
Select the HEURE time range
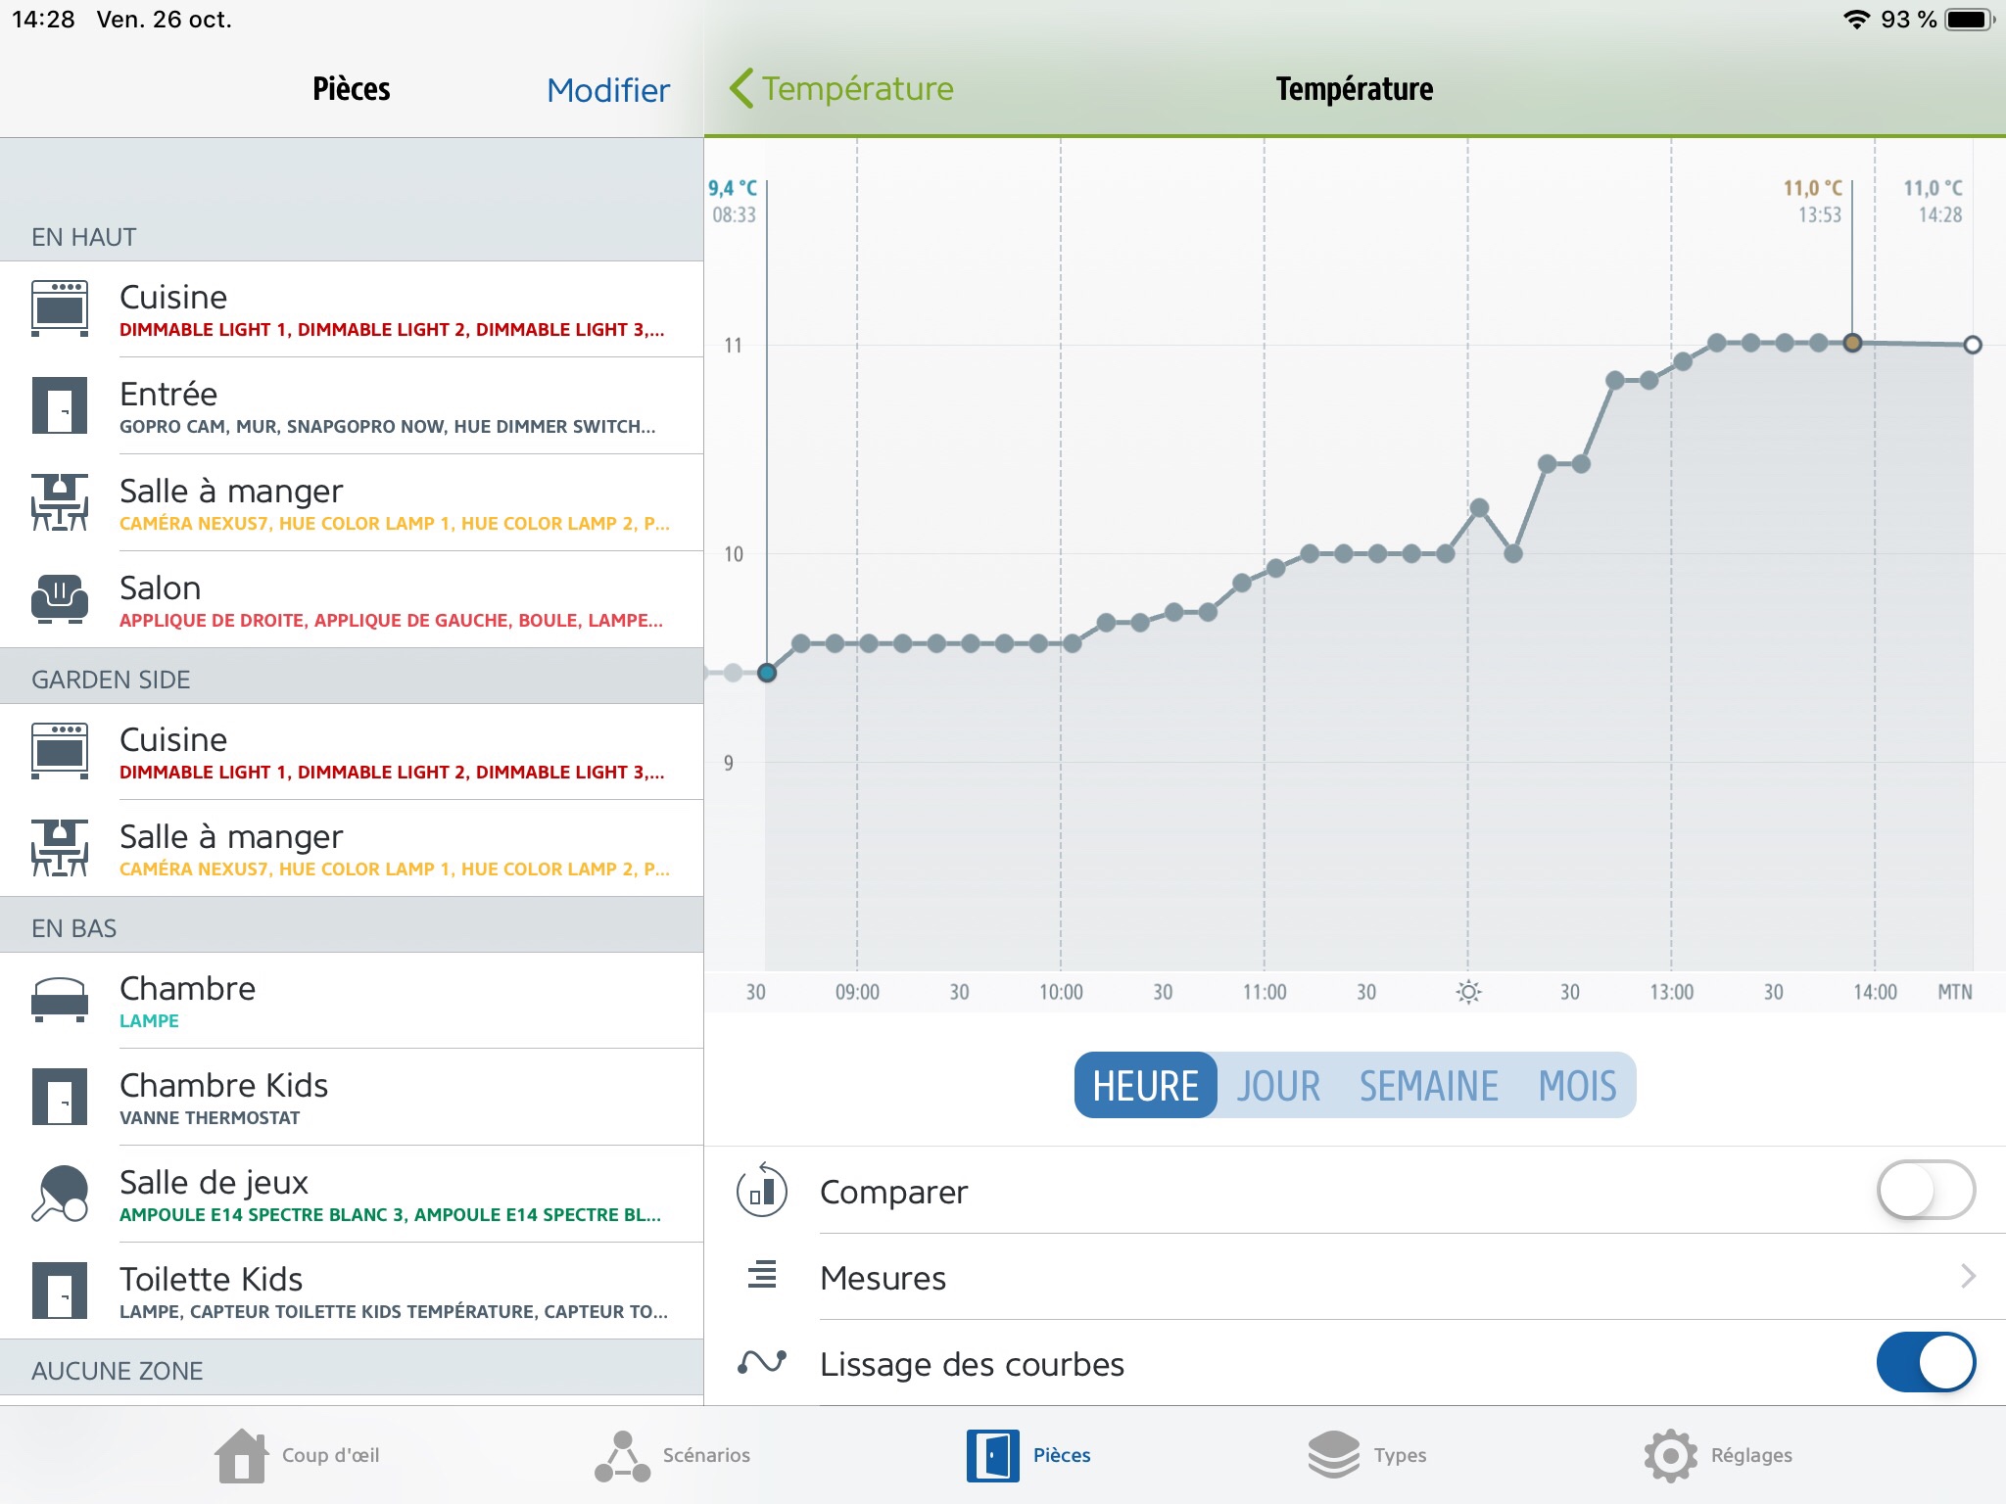coord(1145,1085)
